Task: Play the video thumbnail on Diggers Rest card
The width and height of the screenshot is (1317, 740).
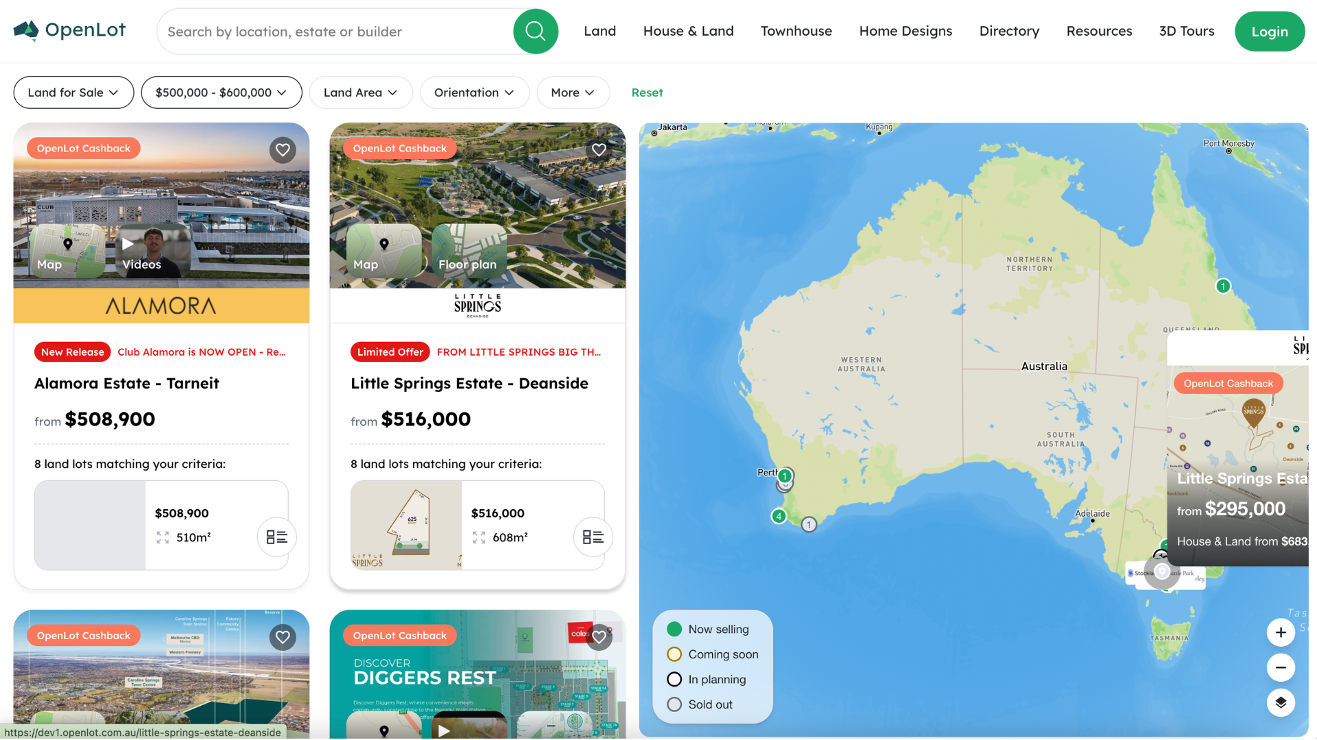Action: point(469,726)
